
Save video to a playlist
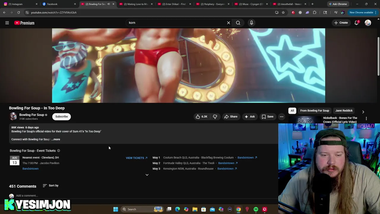click(x=267, y=117)
